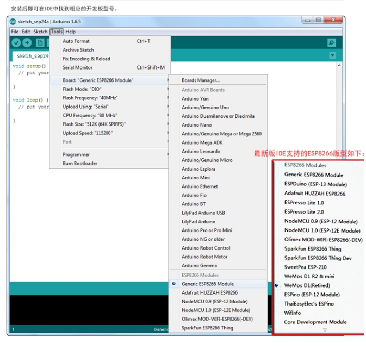This screenshot has width=366, height=349.
Task: Select NodeMCU 1.0 (ESP-12E Module) in Board submenu
Action: [218, 310]
